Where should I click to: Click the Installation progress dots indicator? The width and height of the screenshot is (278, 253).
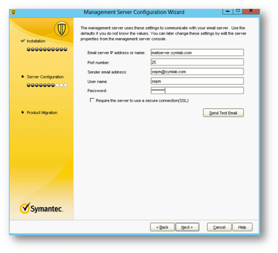pos(47,49)
